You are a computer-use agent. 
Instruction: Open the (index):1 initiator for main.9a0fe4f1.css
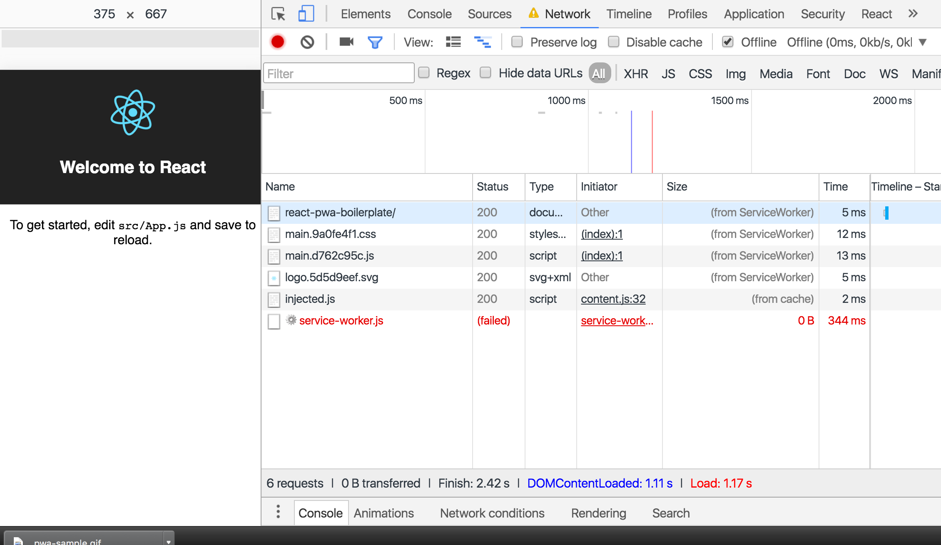602,234
